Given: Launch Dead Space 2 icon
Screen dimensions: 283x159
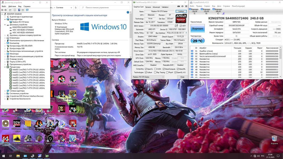Looking at the screenshot, I should click(x=39, y=140).
